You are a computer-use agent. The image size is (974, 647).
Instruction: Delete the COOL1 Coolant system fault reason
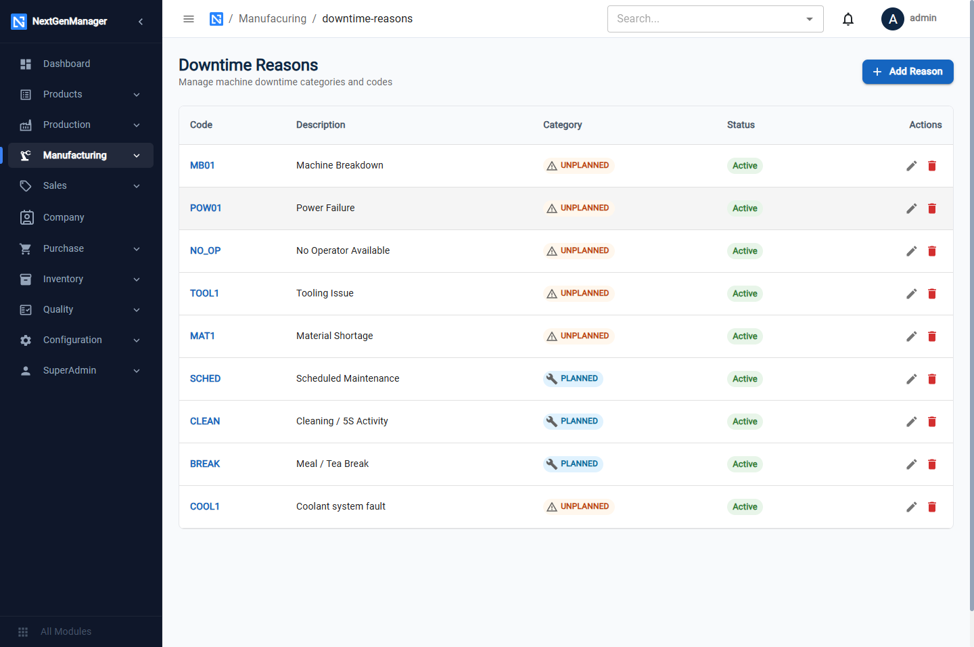click(x=932, y=507)
